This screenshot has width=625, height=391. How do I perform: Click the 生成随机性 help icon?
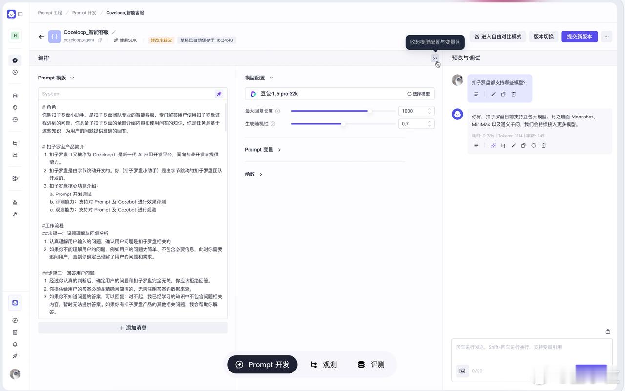273,124
